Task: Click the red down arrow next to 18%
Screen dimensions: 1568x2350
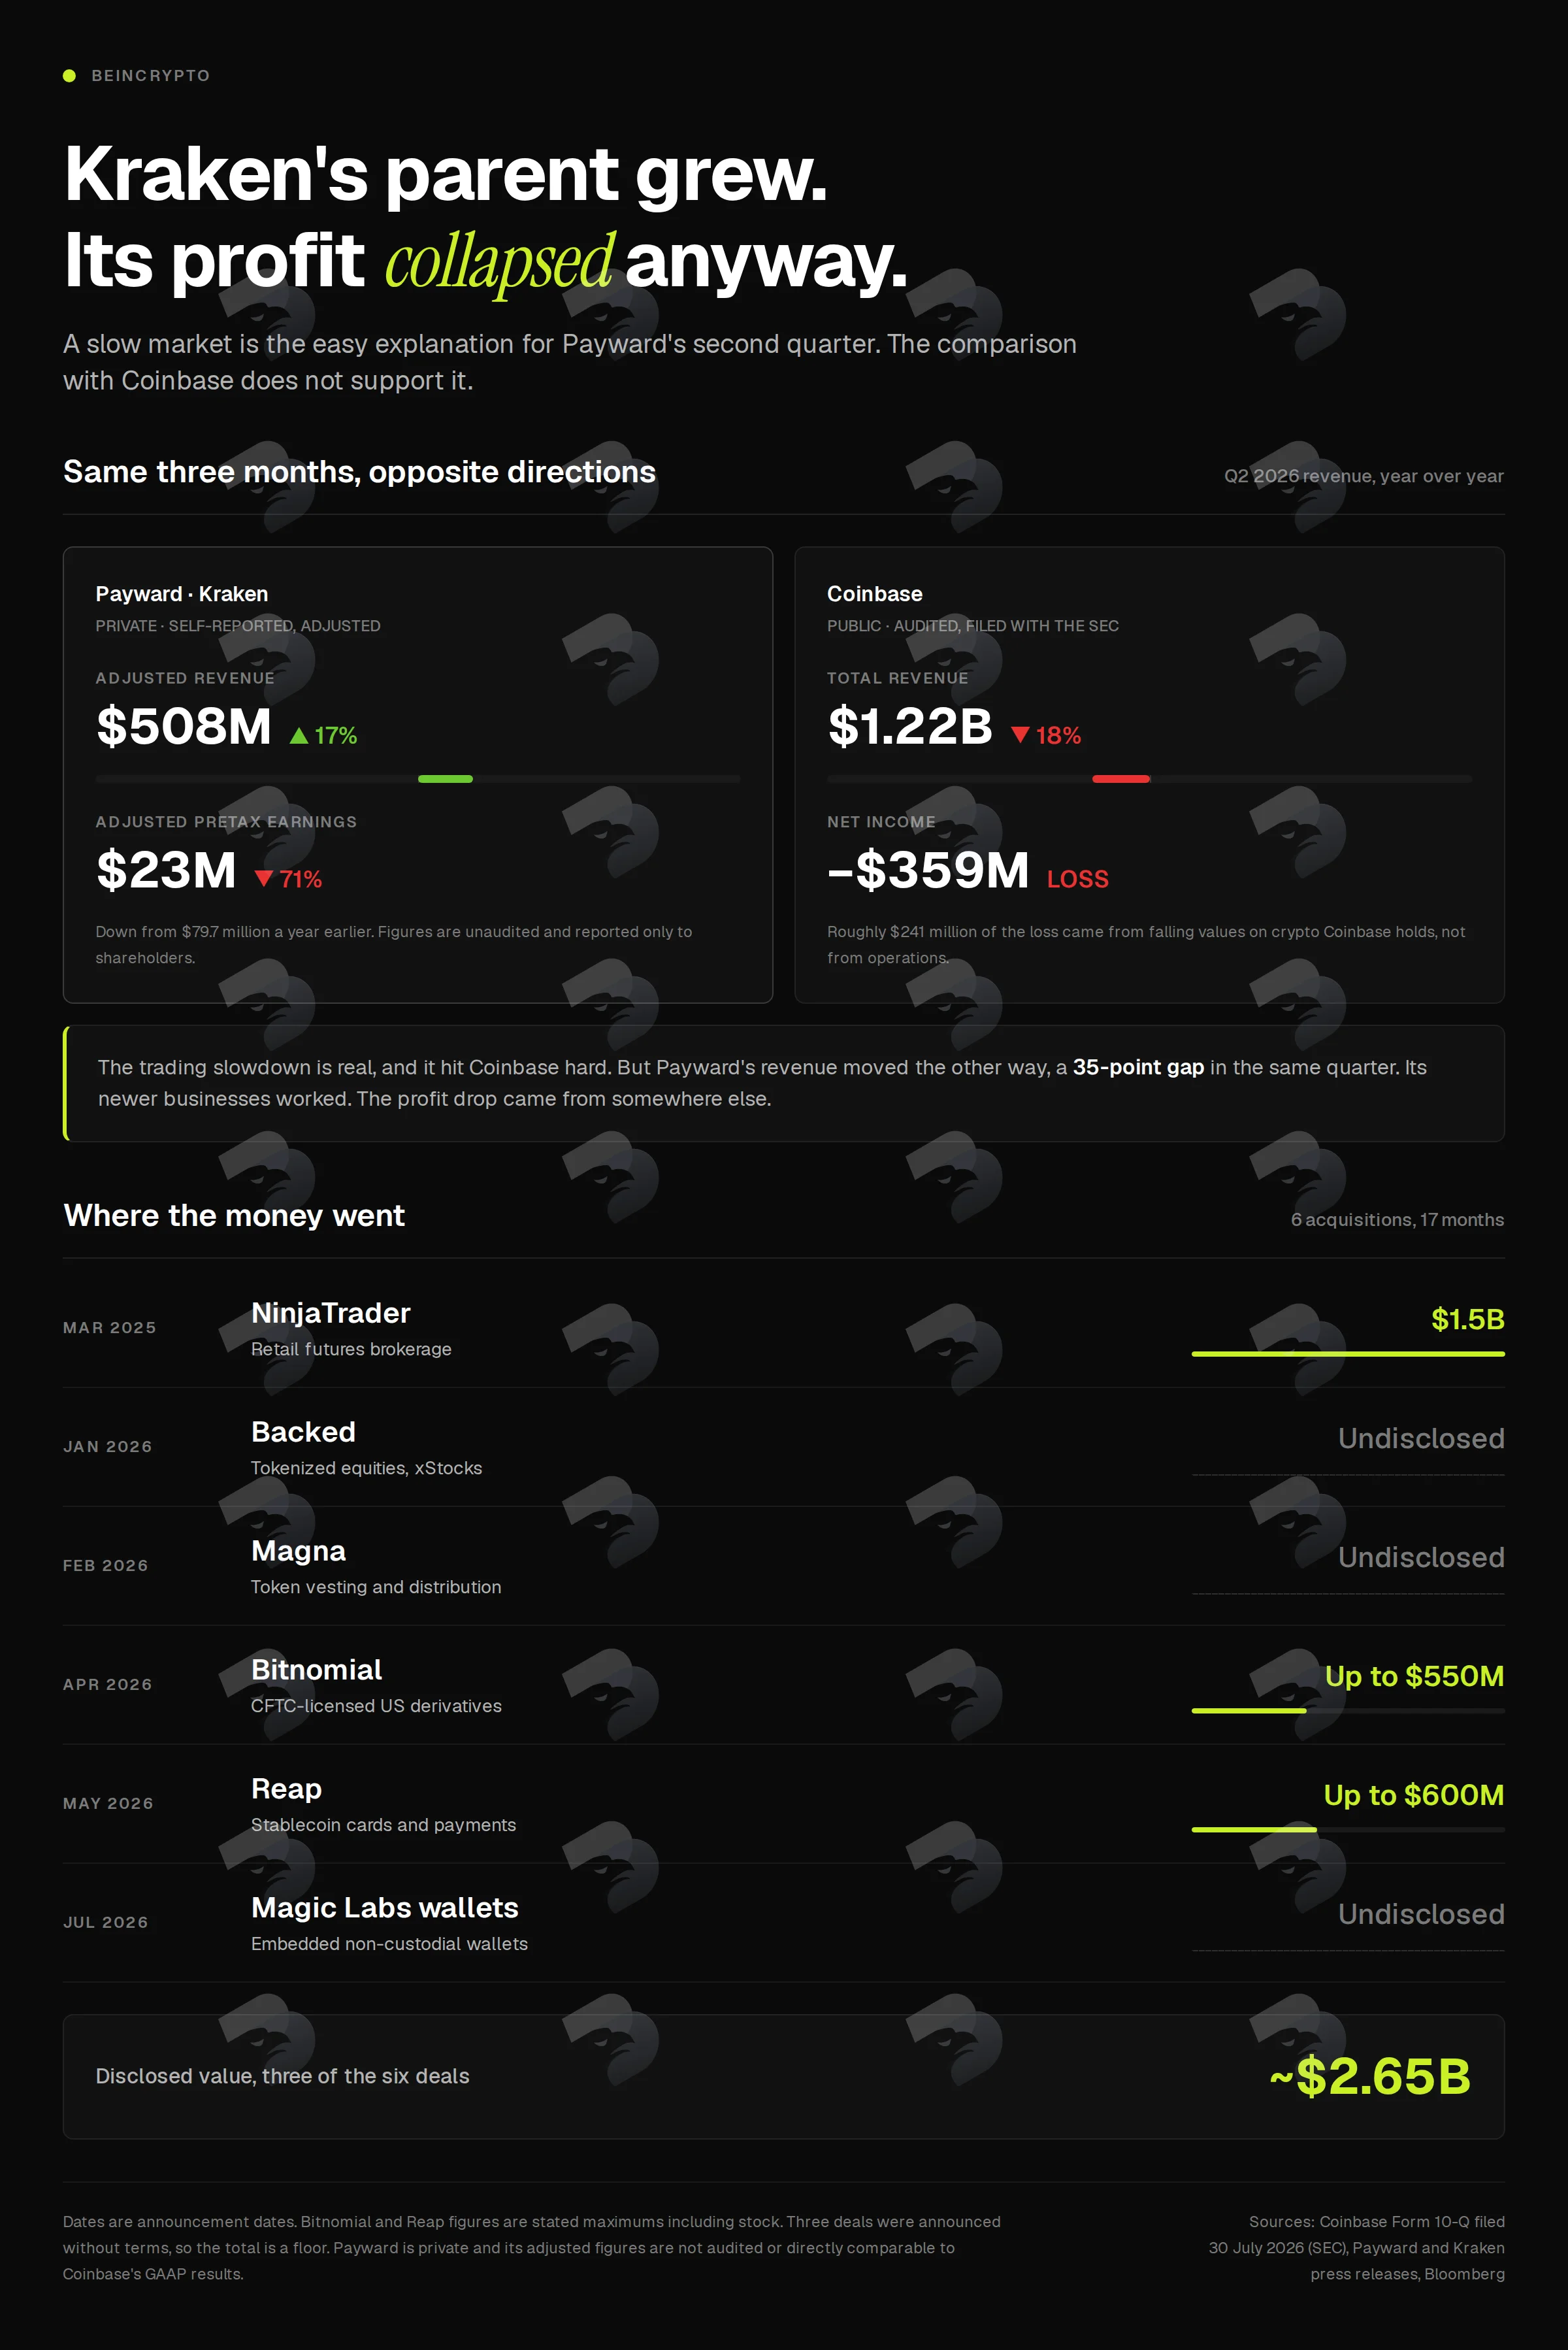Action: point(1020,735)
